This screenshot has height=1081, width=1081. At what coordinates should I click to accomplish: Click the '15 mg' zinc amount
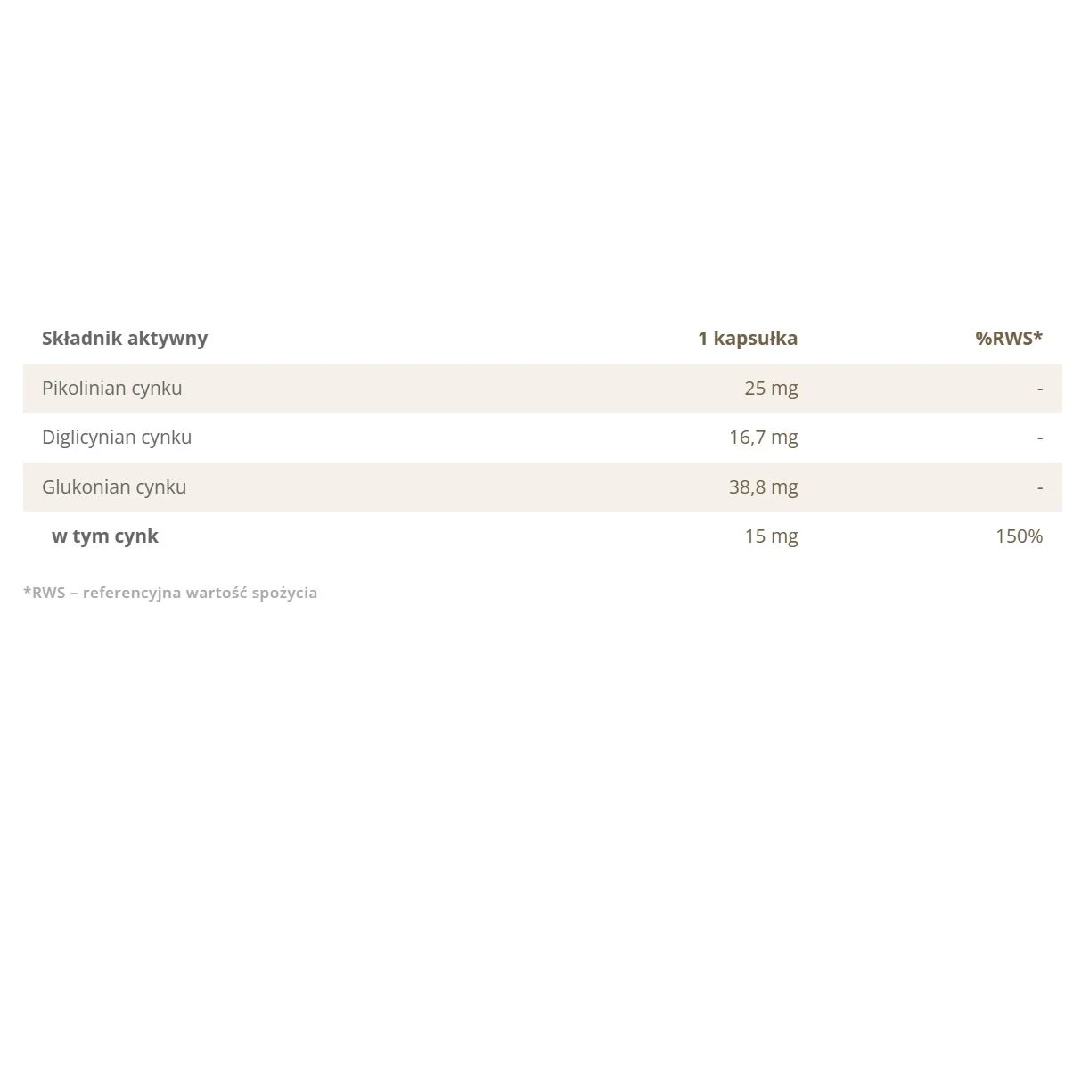coord(772,536)
